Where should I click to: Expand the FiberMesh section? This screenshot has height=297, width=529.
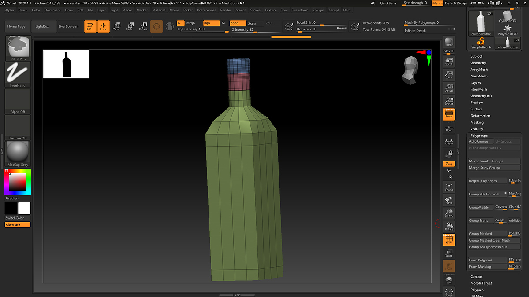(x=478, y=89)
